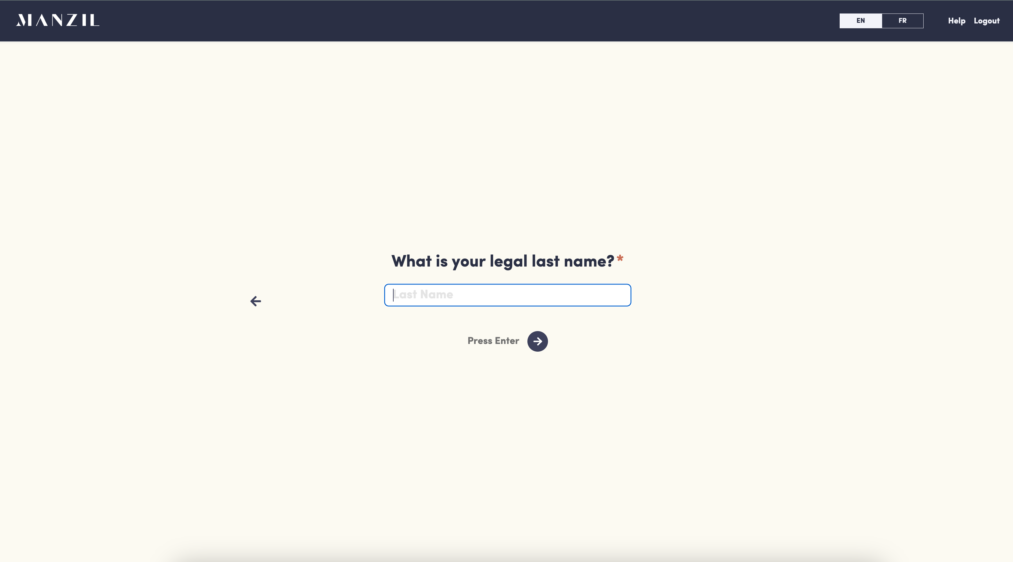Return home via the MANZIL wordmark
Viewport: 1013px width, 562px height.
tap(58, 21)
